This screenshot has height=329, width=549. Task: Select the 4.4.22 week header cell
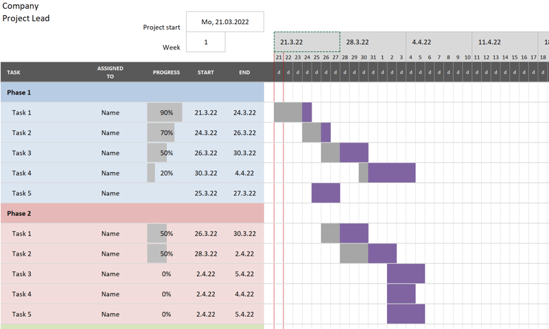click(x=439, y=42)
